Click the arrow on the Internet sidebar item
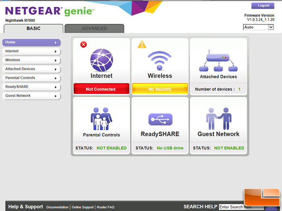Image resolution: width=282 pixels, height=211 pixels. 56,52
